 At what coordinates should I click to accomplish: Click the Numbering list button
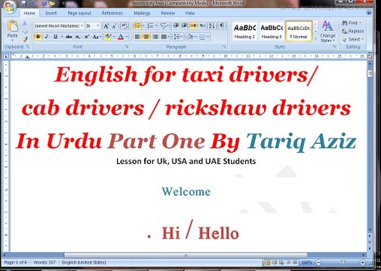click(150, 26)
